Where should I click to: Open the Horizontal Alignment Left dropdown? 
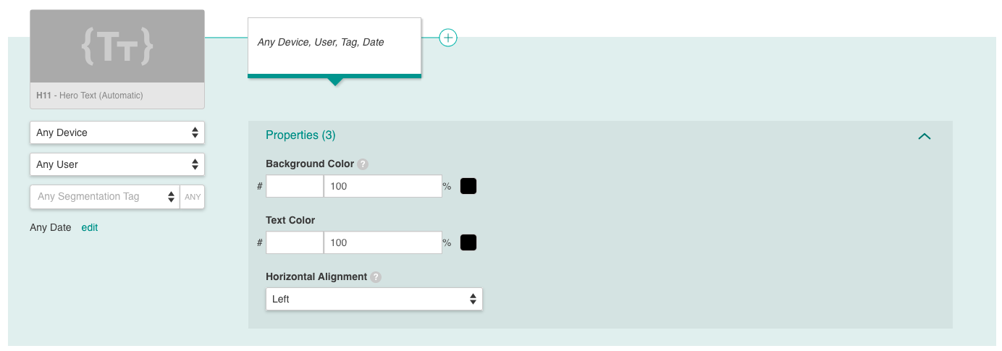[x=374, y=299]
